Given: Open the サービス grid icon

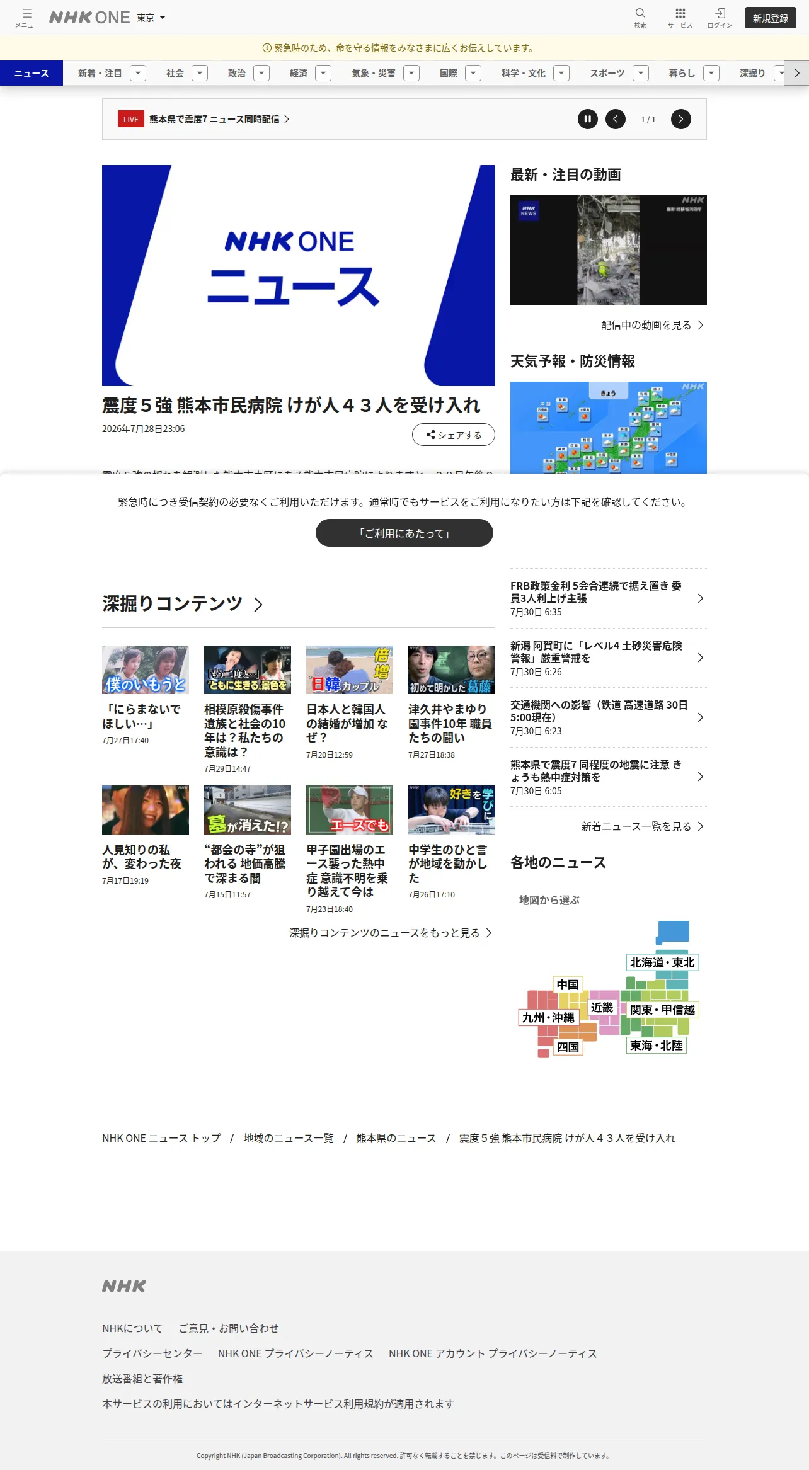Looking at the screenshot, I should pos(680,18).
